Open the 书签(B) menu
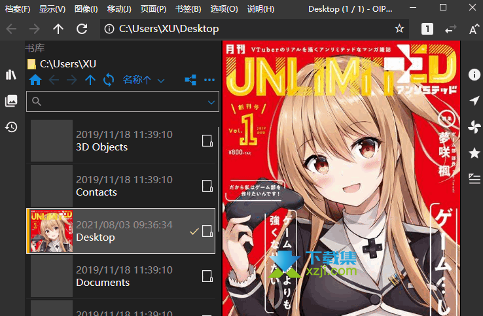Viewport: 483px width, 316px height. pyautogui.click(x=188, y=9)
